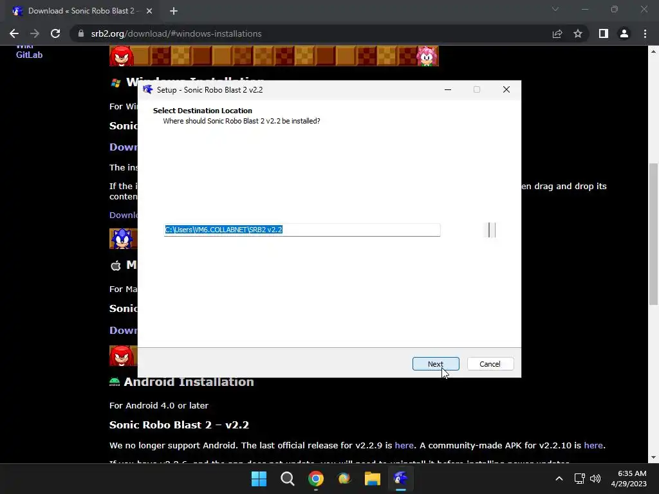Viewport: 659px width, 494px height.
Task: Click the install destination path field
Action: click(x=302, y=230)
